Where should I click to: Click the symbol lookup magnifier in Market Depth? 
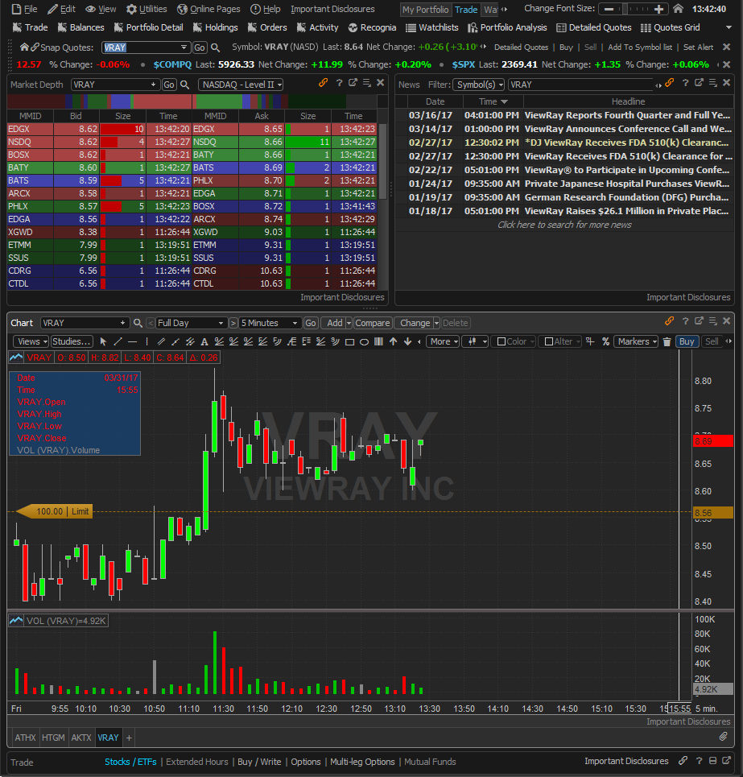click(x=185, y=85)
